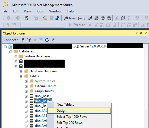Select the Database Diagrams folder

pos(44,71)
